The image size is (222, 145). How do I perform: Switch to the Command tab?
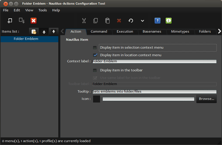click(99, 31)
